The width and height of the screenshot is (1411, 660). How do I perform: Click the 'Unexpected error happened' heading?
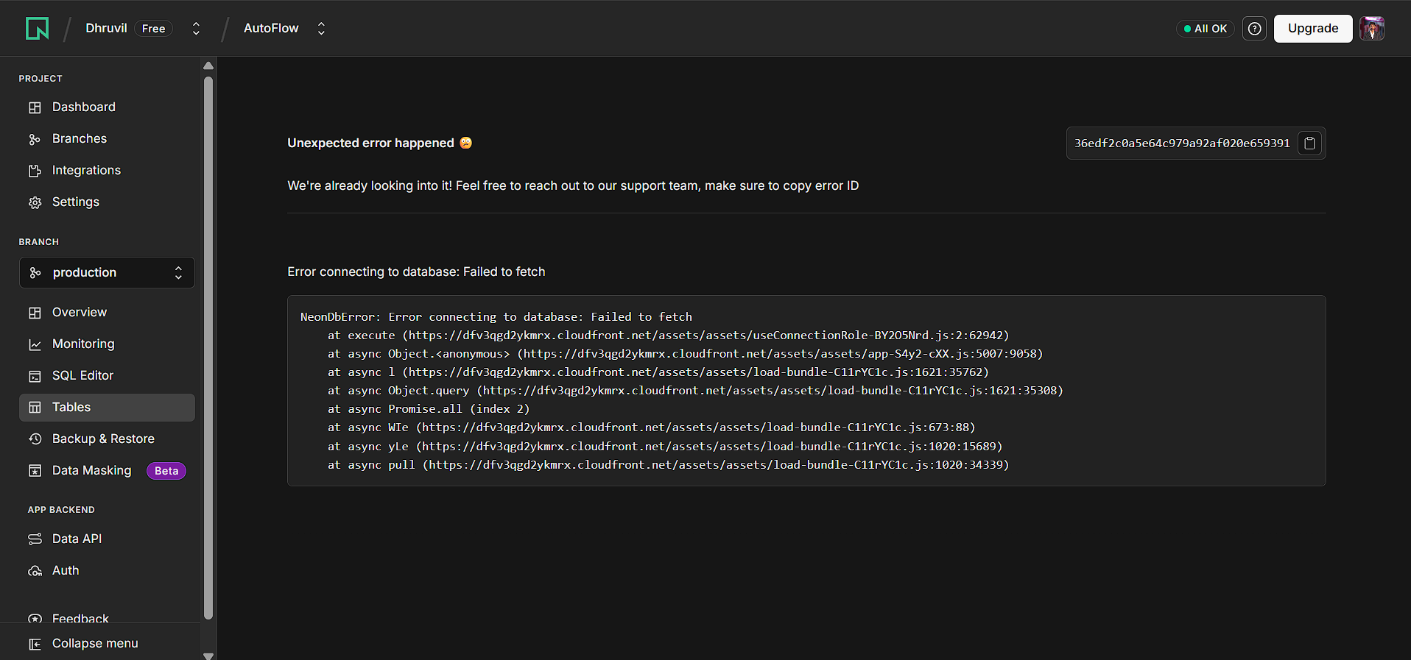370,143
